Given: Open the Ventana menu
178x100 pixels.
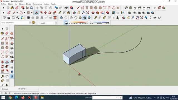Looking at the screenshot, I should pyautogui.click(x=46, y=4).
